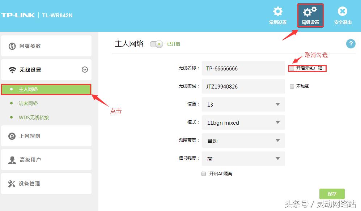This screenshot has width=361, height=211.
Task: Toggle the 主人网络 已开启 switch off
Action: coord(156,44)
